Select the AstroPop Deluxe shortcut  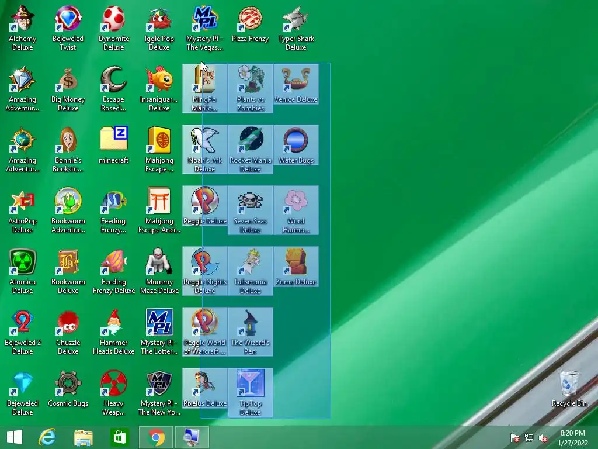click(x=23, y=210)
